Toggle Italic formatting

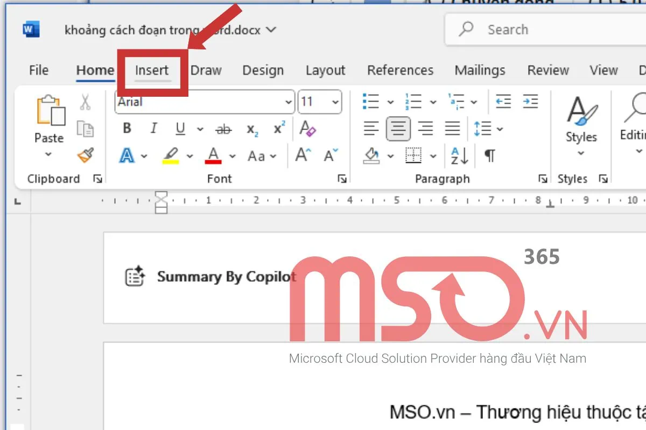pyautogui.click(x=154, y=129)
